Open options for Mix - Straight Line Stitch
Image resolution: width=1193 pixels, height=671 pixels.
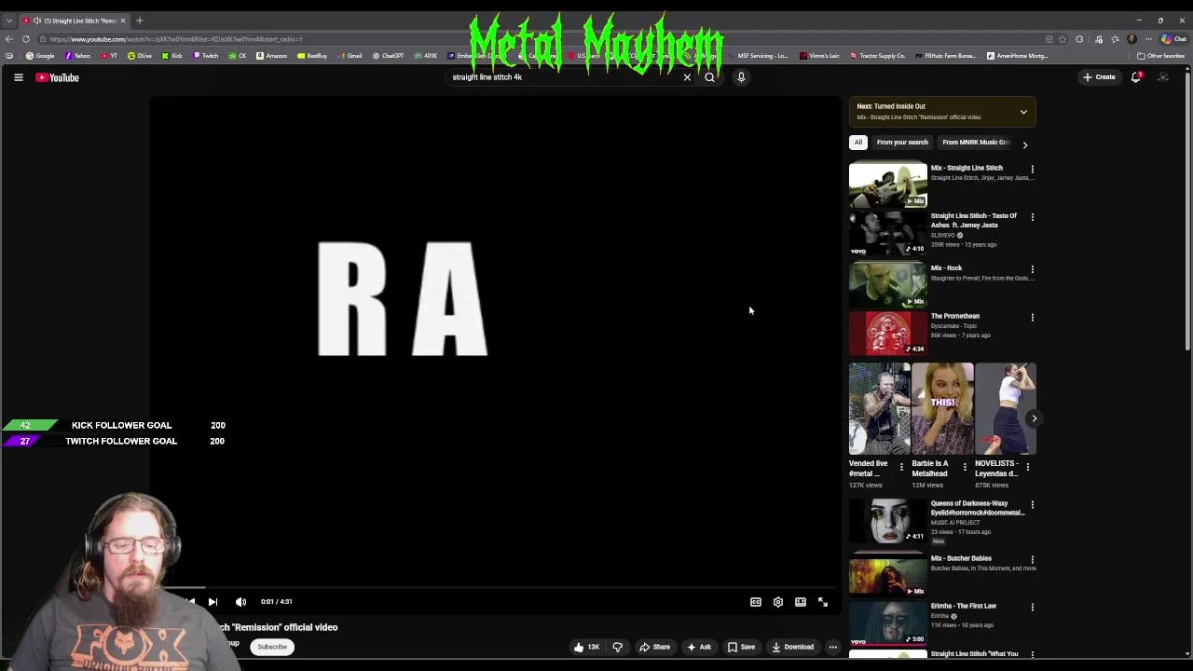tap(1032, 170)
